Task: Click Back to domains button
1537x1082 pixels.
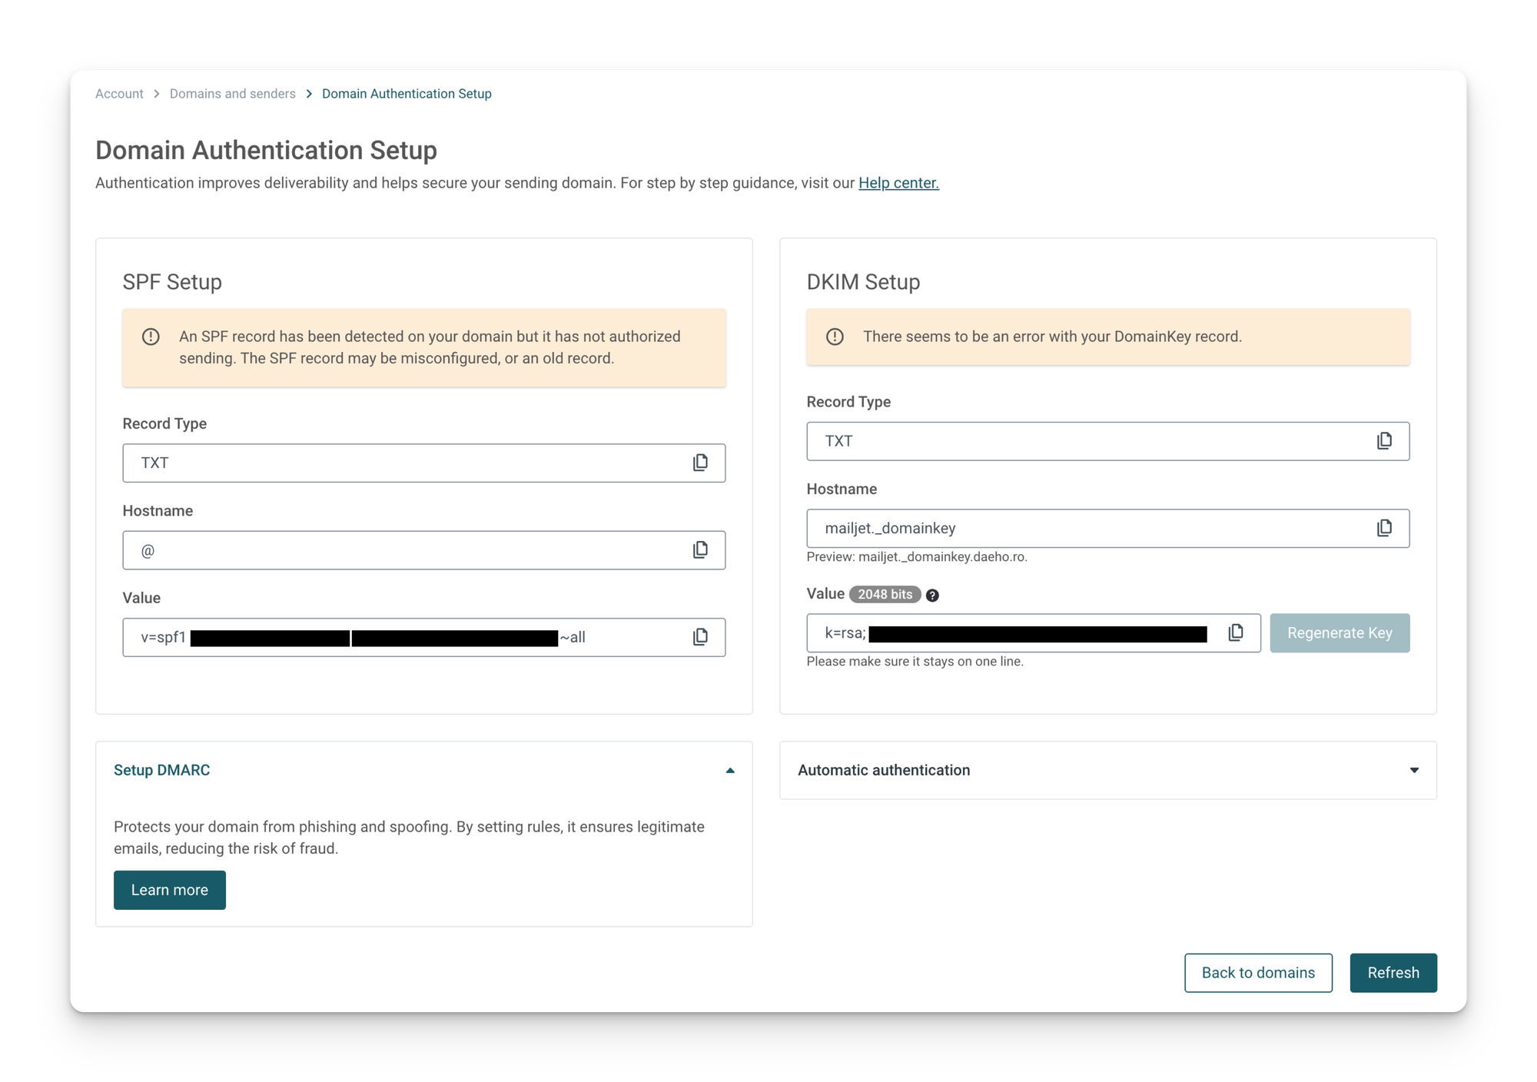Action: point(1258,973)
